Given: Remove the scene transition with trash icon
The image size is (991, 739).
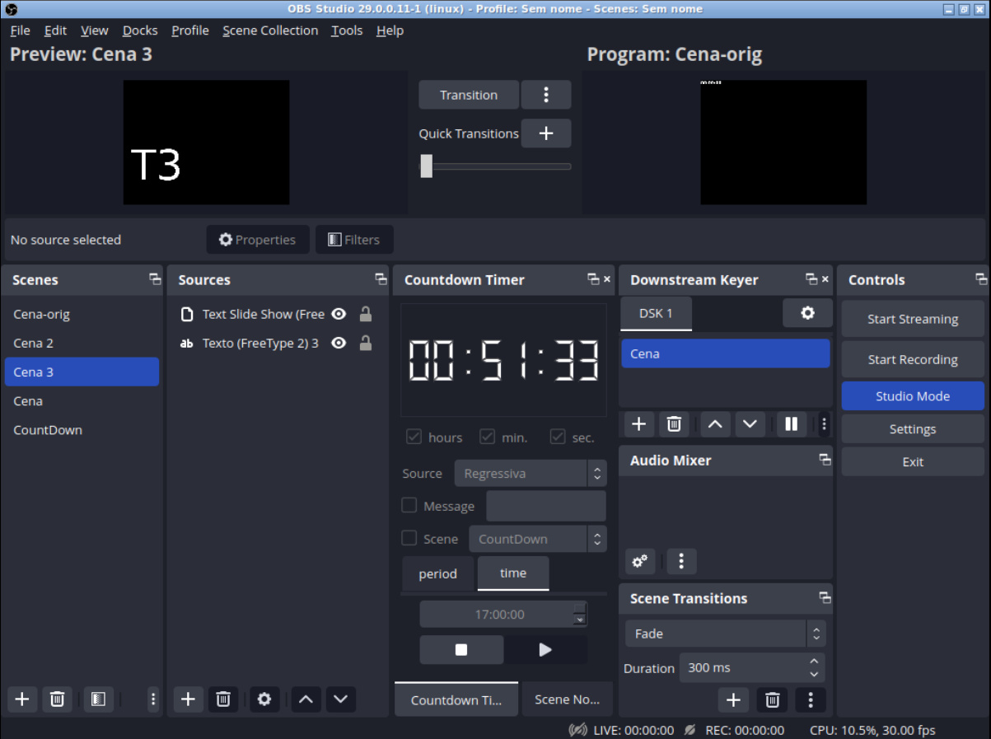Looking at the screenshot, I should coord(772,700).
